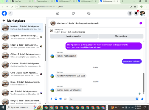
Task: Click the listing thumbnail in chat header
Action: [53, 23]
